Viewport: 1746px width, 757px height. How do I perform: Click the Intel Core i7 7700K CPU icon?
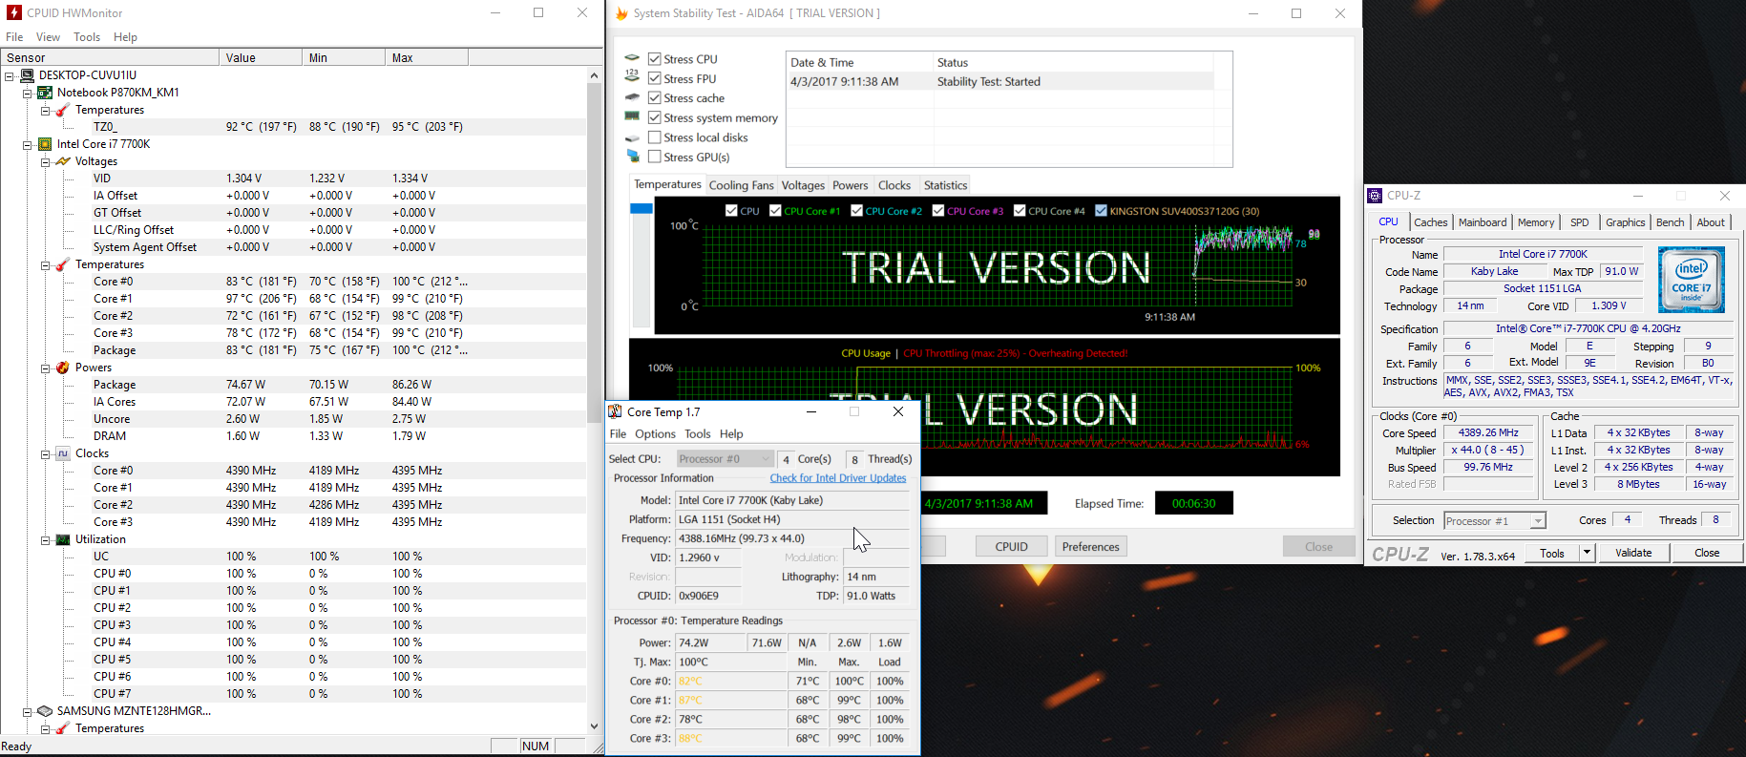coord(45,144)
